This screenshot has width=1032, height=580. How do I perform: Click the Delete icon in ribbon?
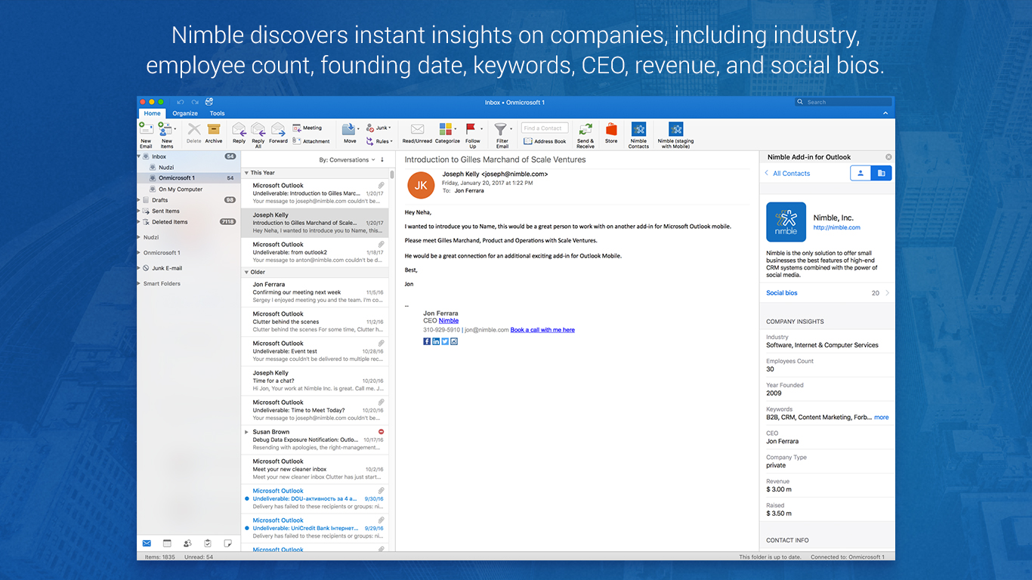pos(194,129)
